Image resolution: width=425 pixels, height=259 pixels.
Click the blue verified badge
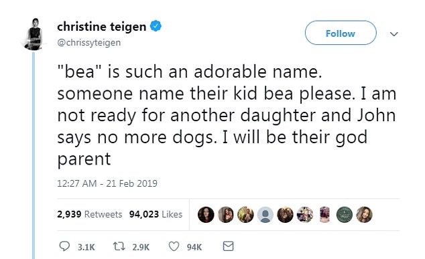pyautogui.click(x=156, y=26)
